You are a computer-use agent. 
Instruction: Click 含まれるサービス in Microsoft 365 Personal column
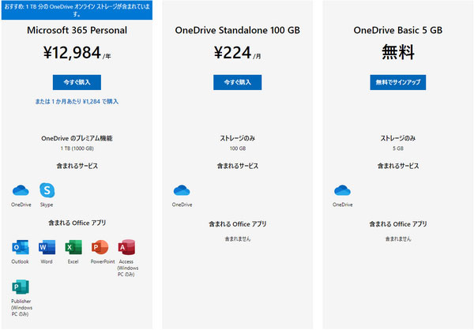click(x=77, y=166)
